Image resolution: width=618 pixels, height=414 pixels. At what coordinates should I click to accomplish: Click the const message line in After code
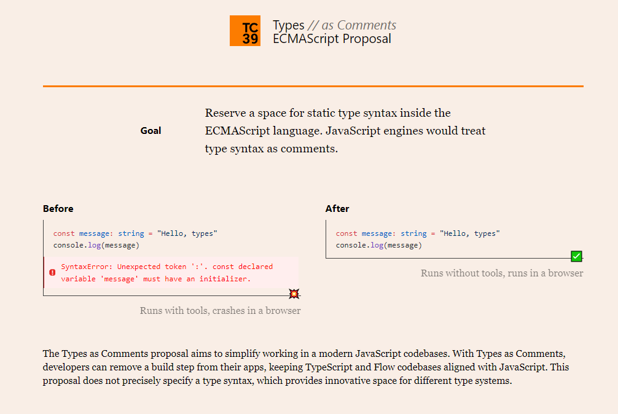(418, 233)
